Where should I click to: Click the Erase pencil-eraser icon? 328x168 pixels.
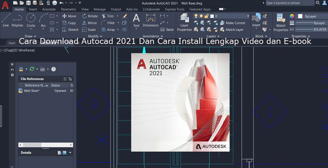[x=124, y=16]
